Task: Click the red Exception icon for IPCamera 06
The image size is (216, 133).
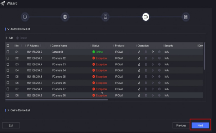Action: (94, 83)
